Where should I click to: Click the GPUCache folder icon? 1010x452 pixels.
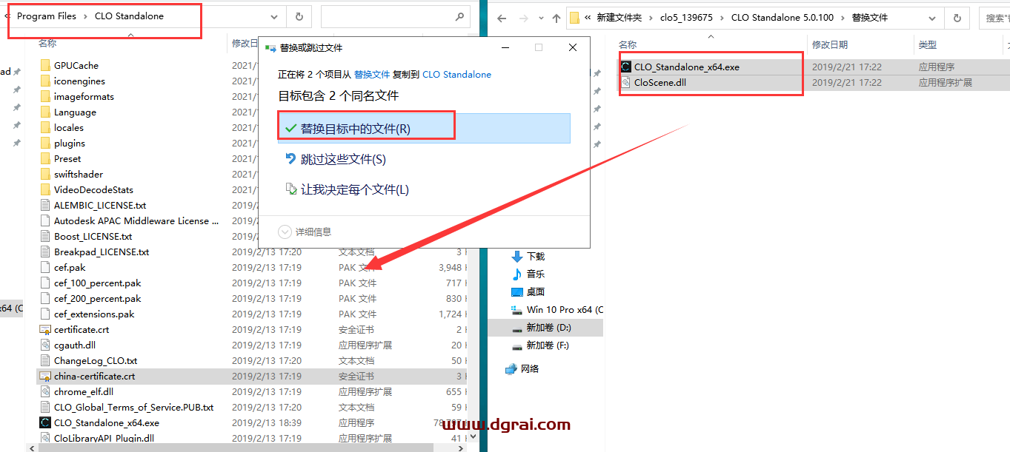(45, 65)
